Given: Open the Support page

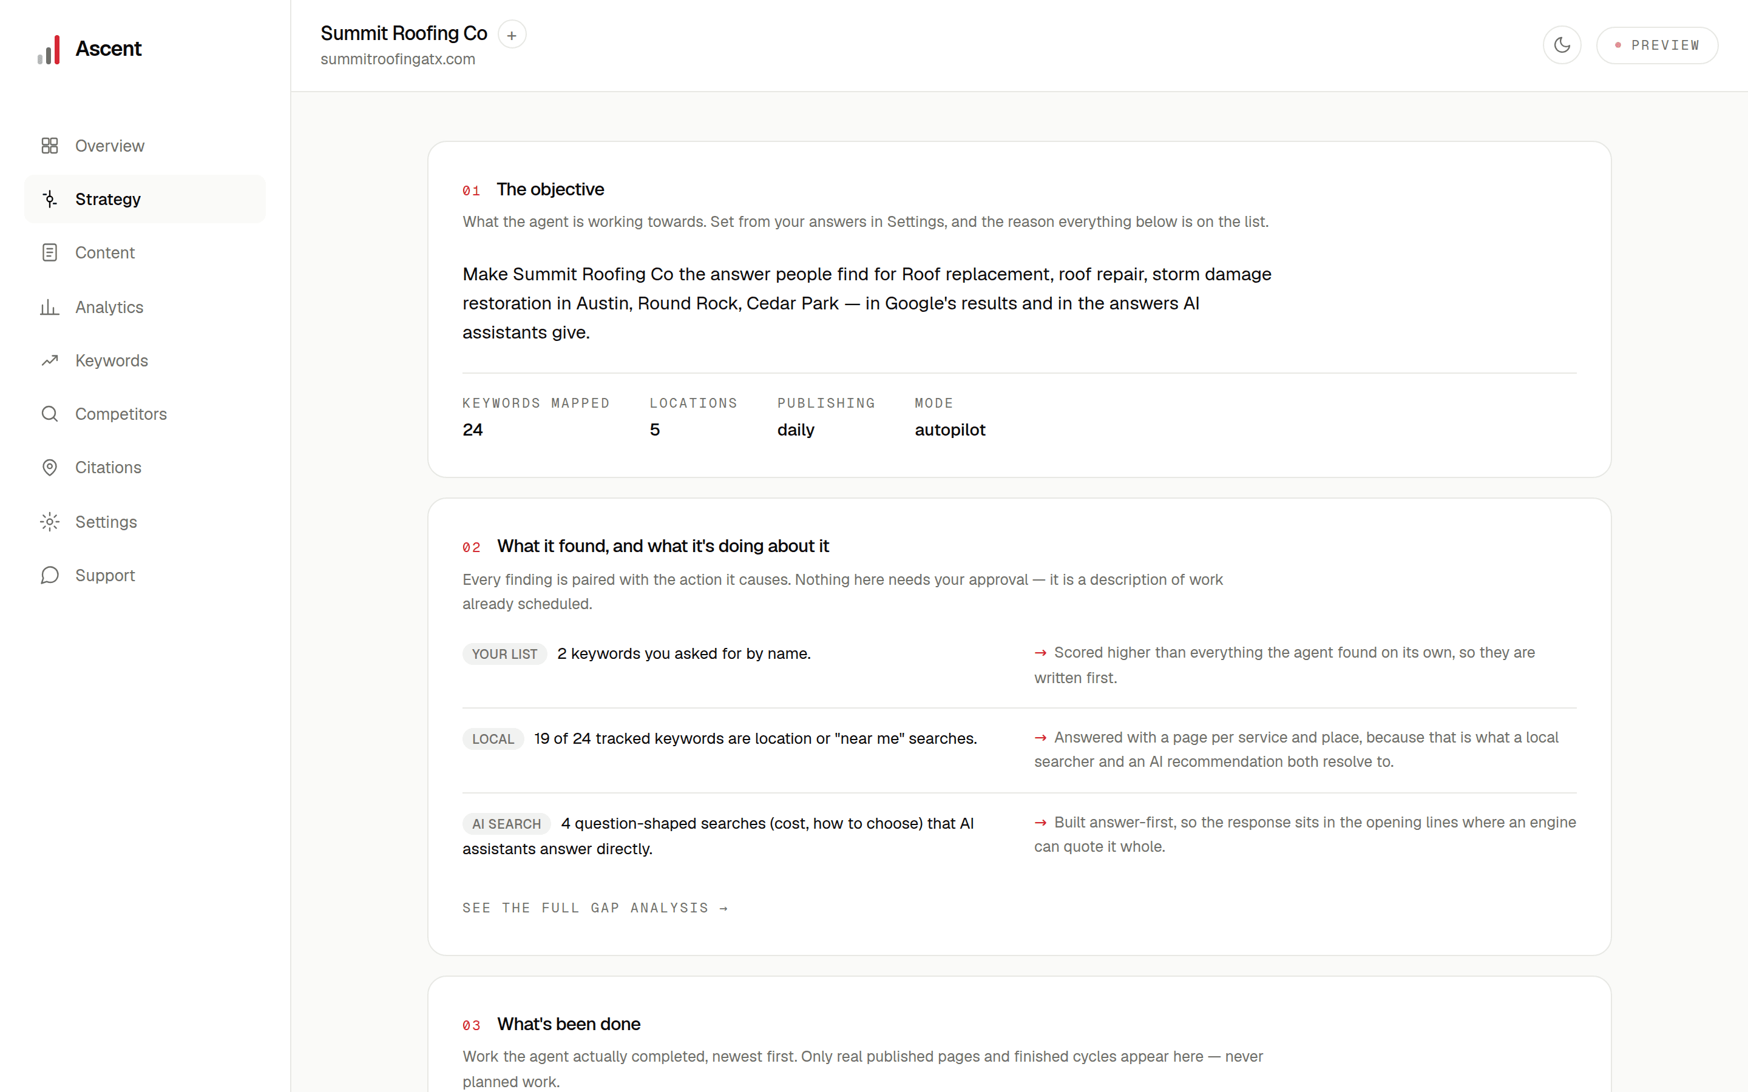Looking at the screenshot, I should [x=144, y=575].
